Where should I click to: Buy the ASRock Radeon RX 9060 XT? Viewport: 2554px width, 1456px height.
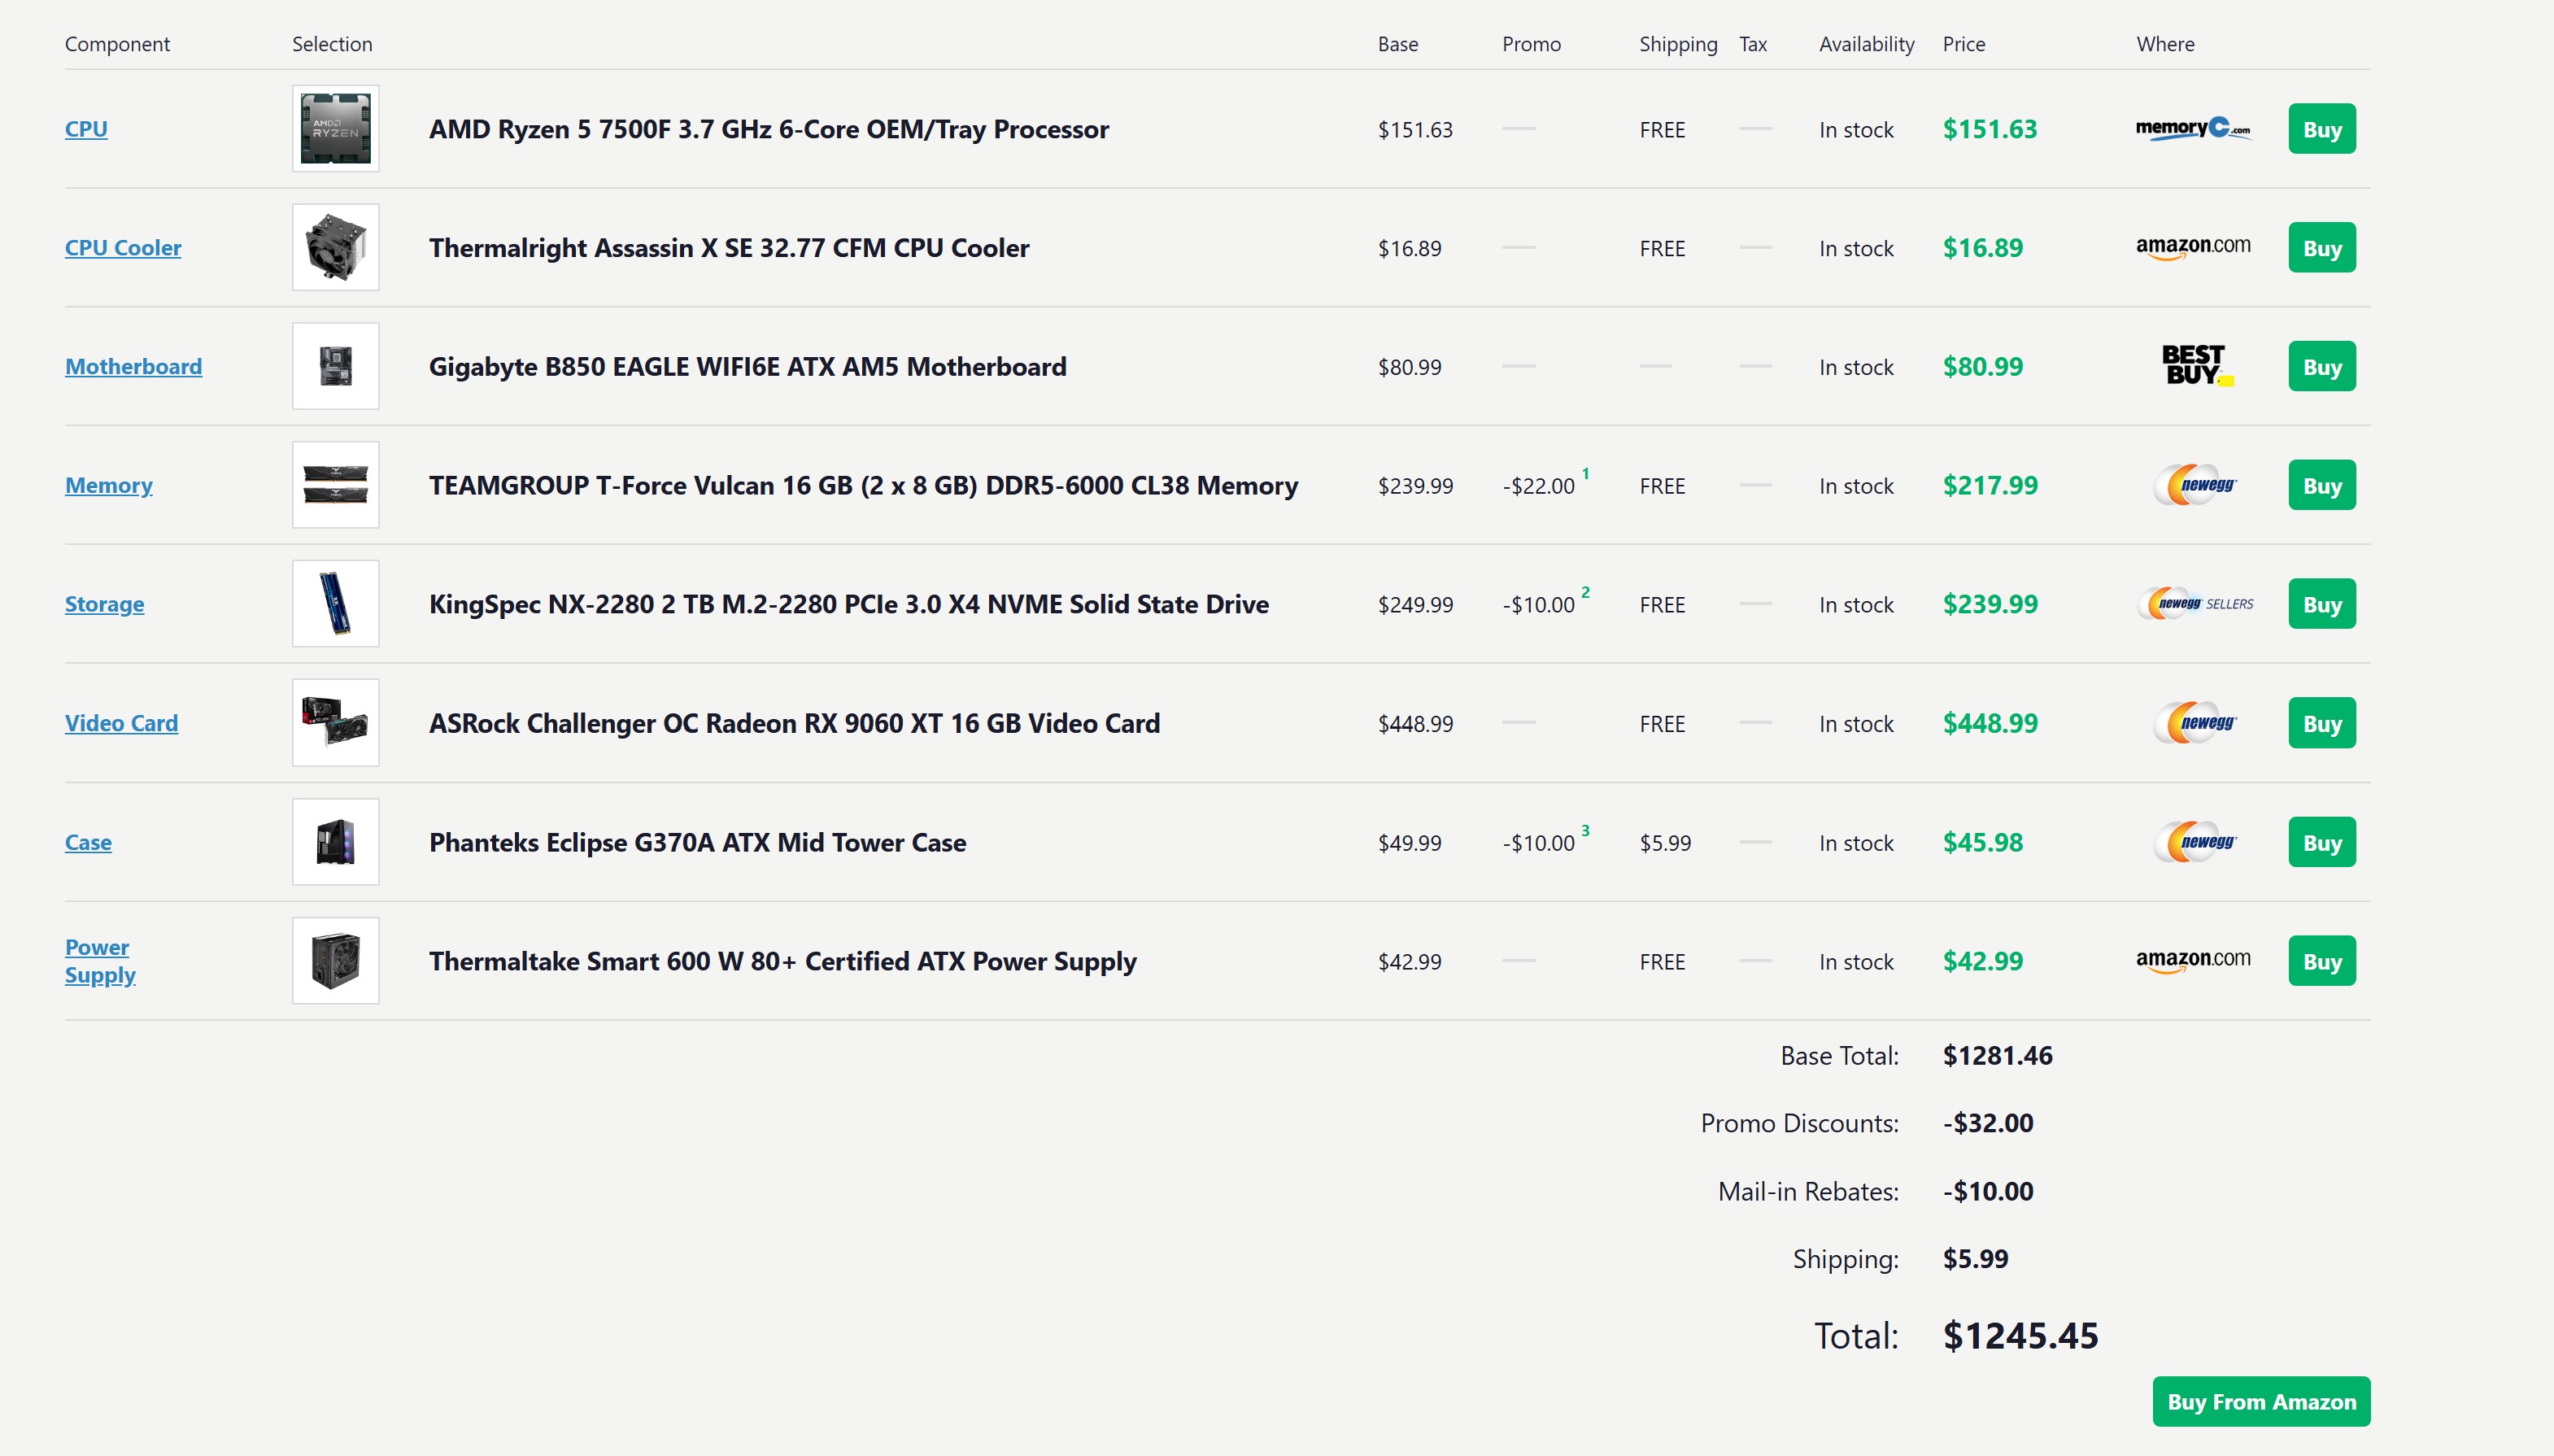[2322, 724]
